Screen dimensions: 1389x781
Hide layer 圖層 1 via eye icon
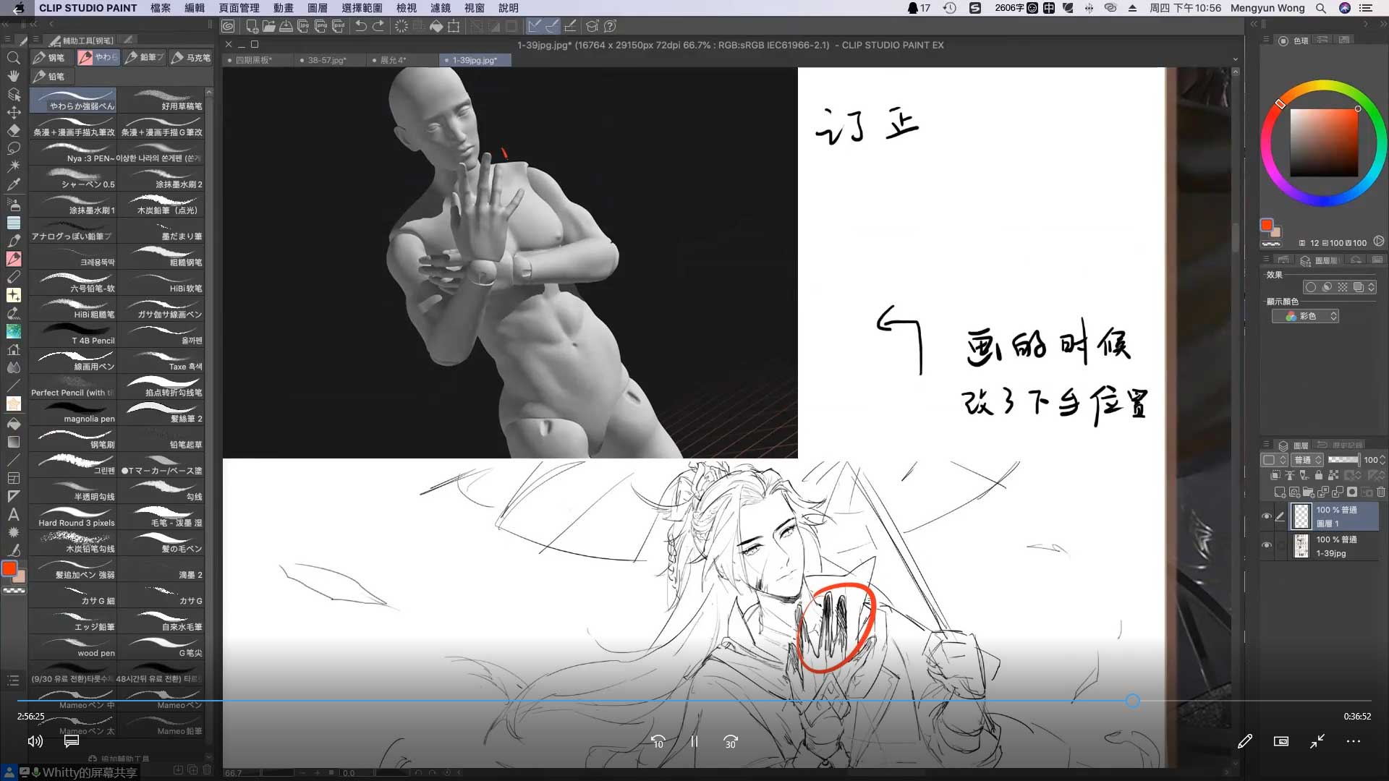(1266, 516)
